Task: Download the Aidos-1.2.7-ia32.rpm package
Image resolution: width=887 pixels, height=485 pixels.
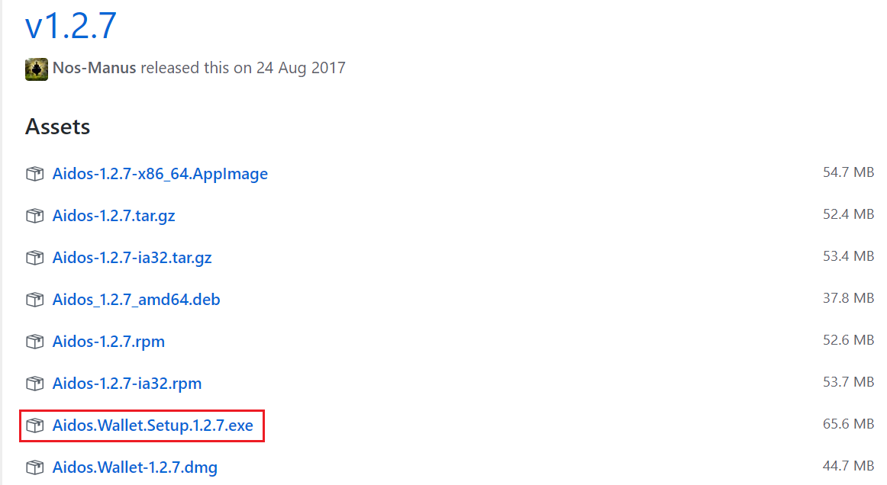Action: coord(127,384)
